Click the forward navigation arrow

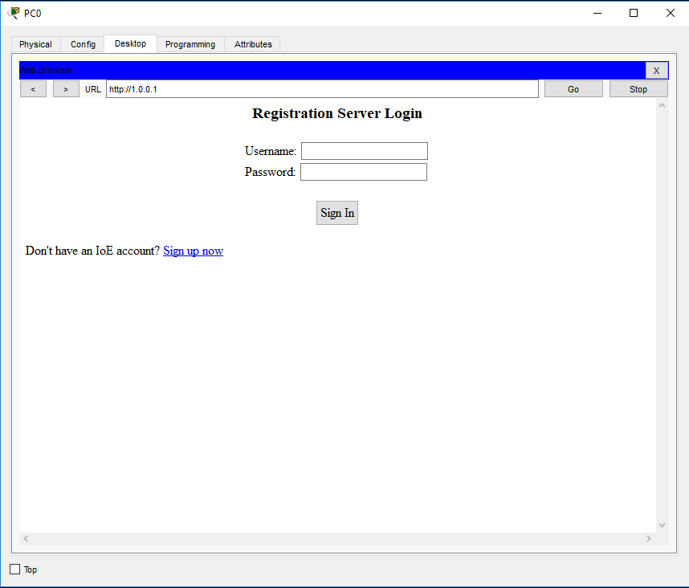pos(65,88)
